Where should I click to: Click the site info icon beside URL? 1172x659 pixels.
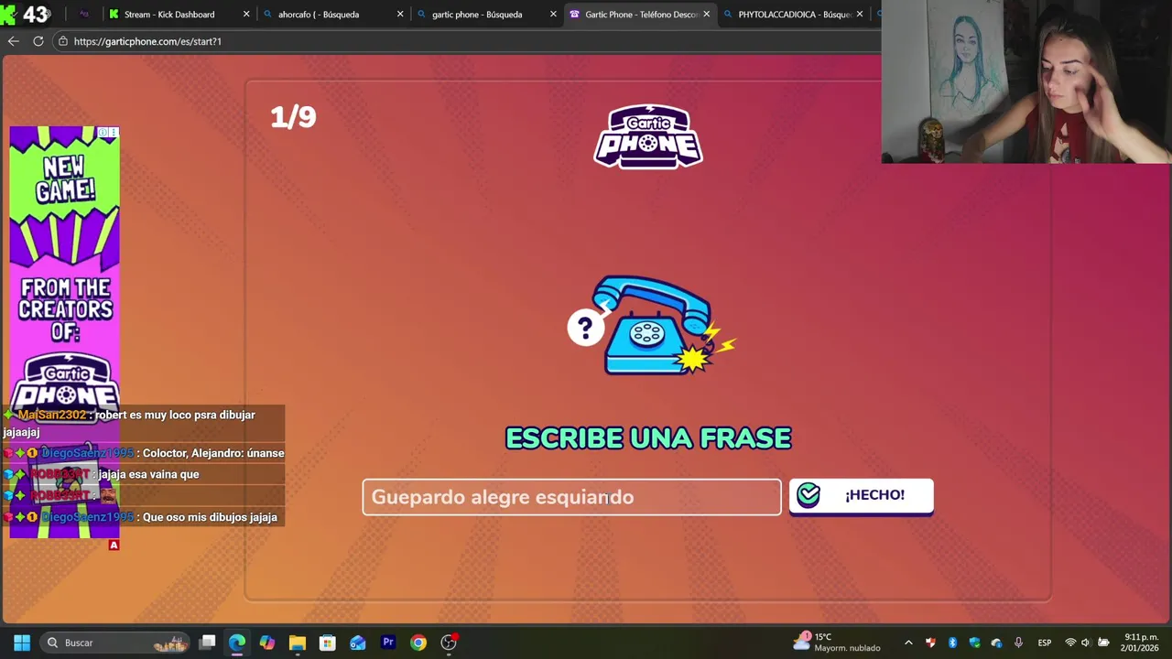point(62,41)
